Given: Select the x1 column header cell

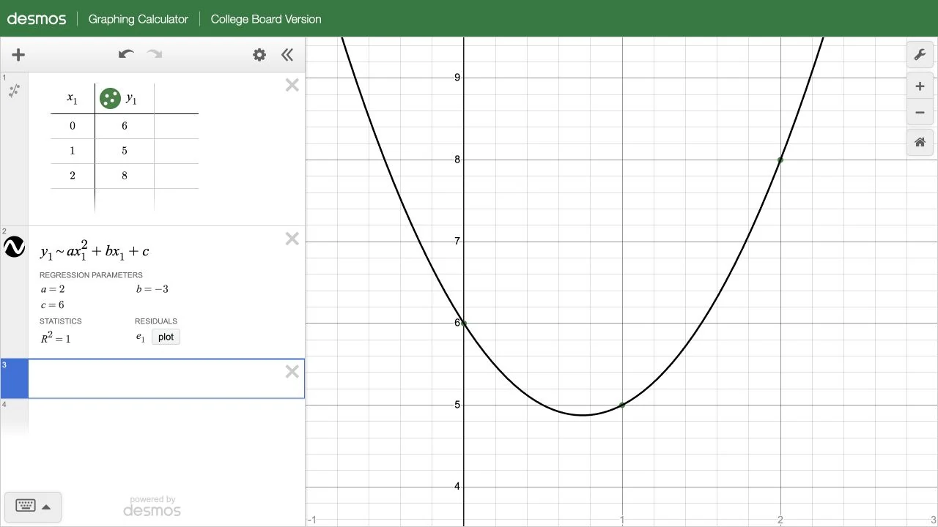Looking at the screenshot, I should tap(73, 98).
